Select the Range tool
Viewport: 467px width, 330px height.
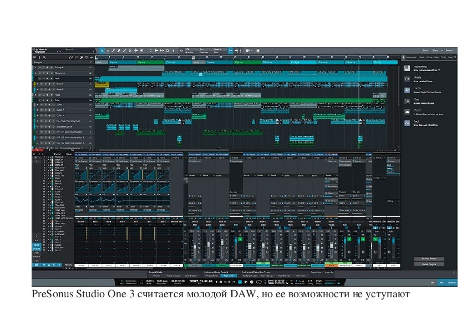coord(108,51)
